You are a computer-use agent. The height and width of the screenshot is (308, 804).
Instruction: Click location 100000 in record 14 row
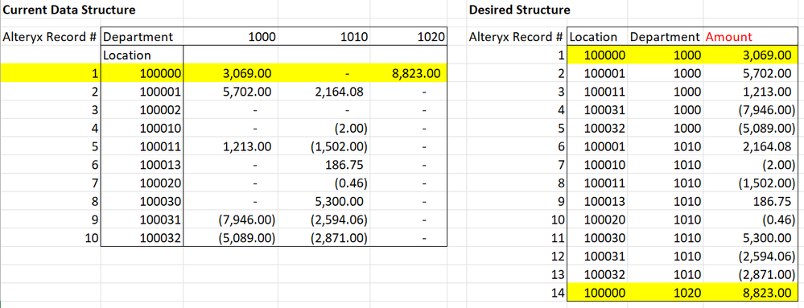(x=604, y=294)
